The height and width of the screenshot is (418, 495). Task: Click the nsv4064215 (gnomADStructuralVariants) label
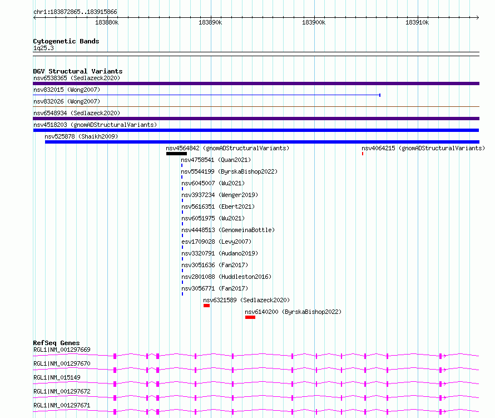[423, 148]
